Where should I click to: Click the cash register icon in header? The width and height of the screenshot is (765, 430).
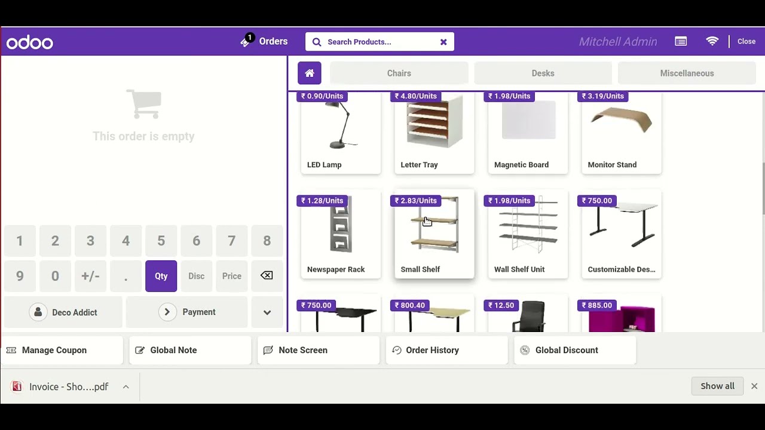[681, 41]
